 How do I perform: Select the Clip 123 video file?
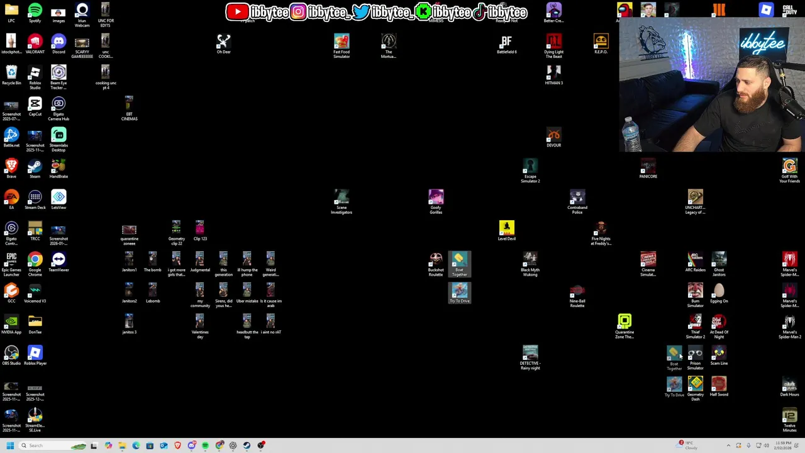[x=200, y=231]
